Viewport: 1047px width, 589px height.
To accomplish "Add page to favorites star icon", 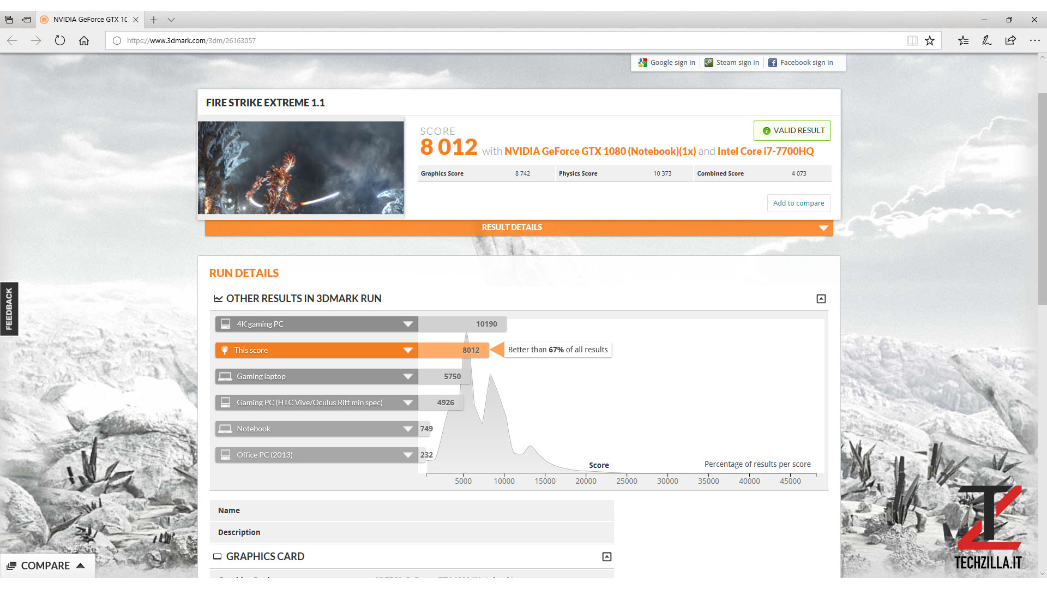I will coord(930,40).
